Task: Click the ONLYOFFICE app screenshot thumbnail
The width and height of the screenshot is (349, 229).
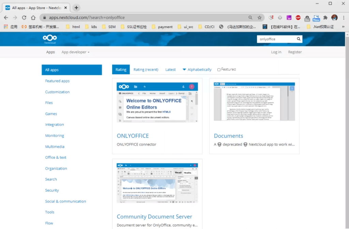Action: pyautogui.click(x=157, y=102)
